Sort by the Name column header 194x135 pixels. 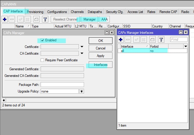click(x=23, y=26)
